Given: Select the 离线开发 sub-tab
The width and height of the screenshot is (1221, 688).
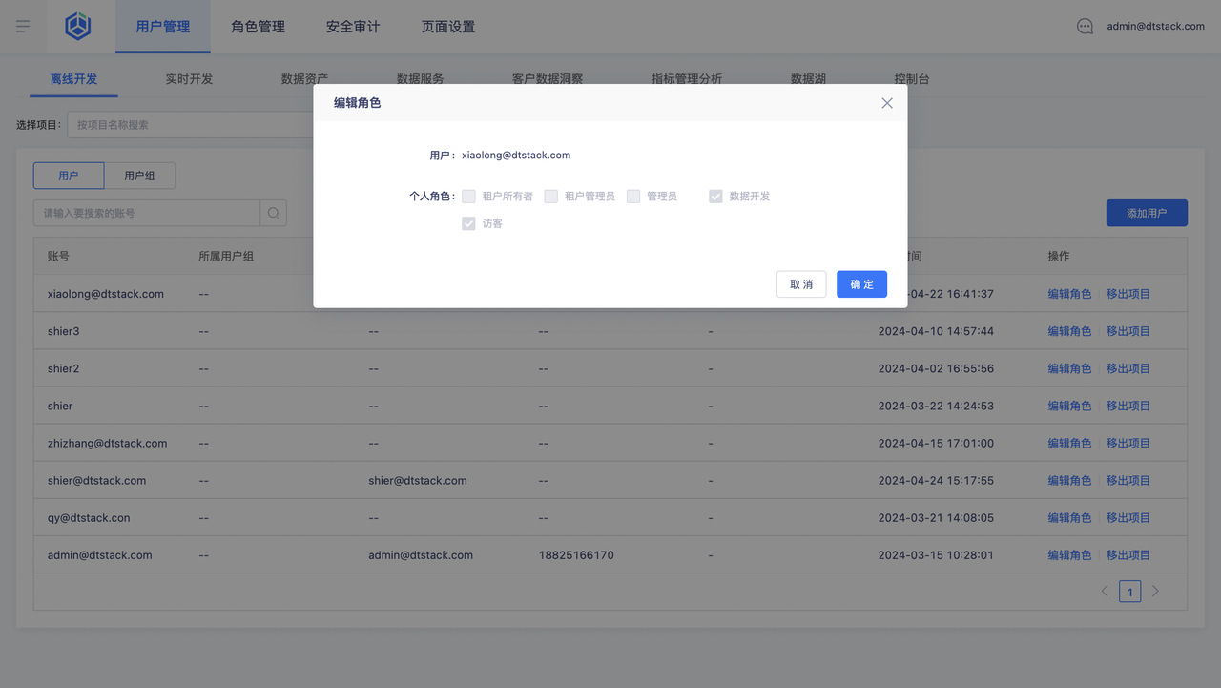Looking at the screenshot, I should 73,79.
